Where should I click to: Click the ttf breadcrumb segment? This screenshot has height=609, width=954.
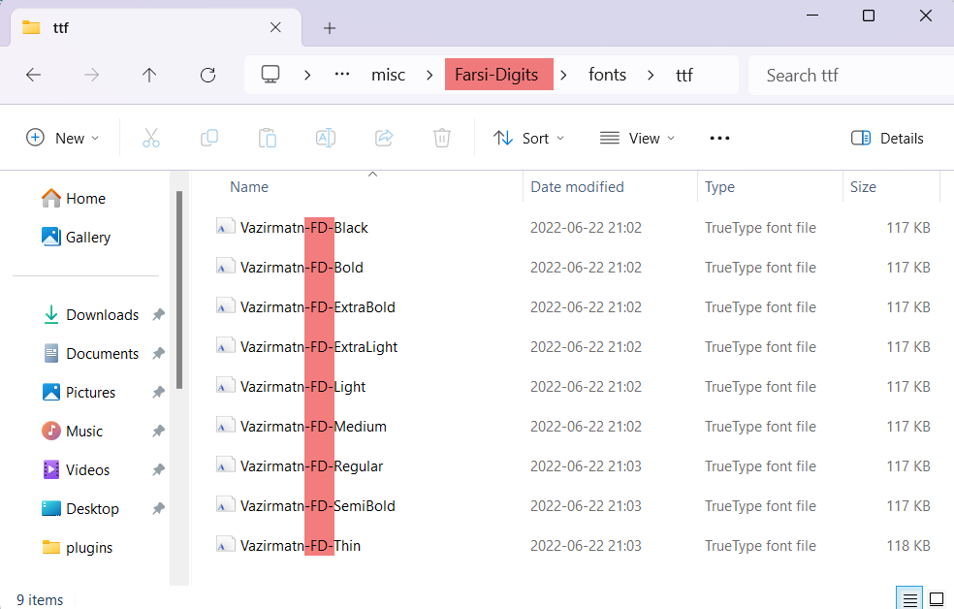tap(684, 75)
